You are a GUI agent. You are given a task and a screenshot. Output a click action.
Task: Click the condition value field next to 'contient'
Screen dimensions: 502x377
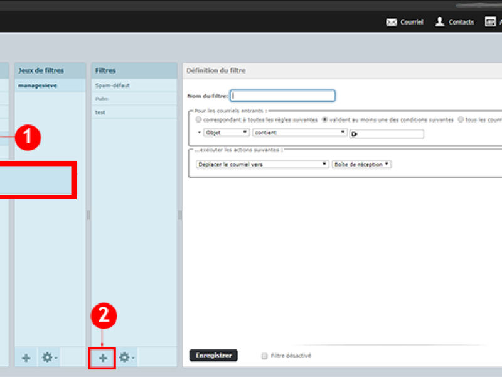pyautogui.click(x=387, y=134)
